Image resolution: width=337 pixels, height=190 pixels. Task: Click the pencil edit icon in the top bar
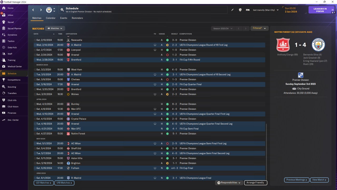point(232,10)
